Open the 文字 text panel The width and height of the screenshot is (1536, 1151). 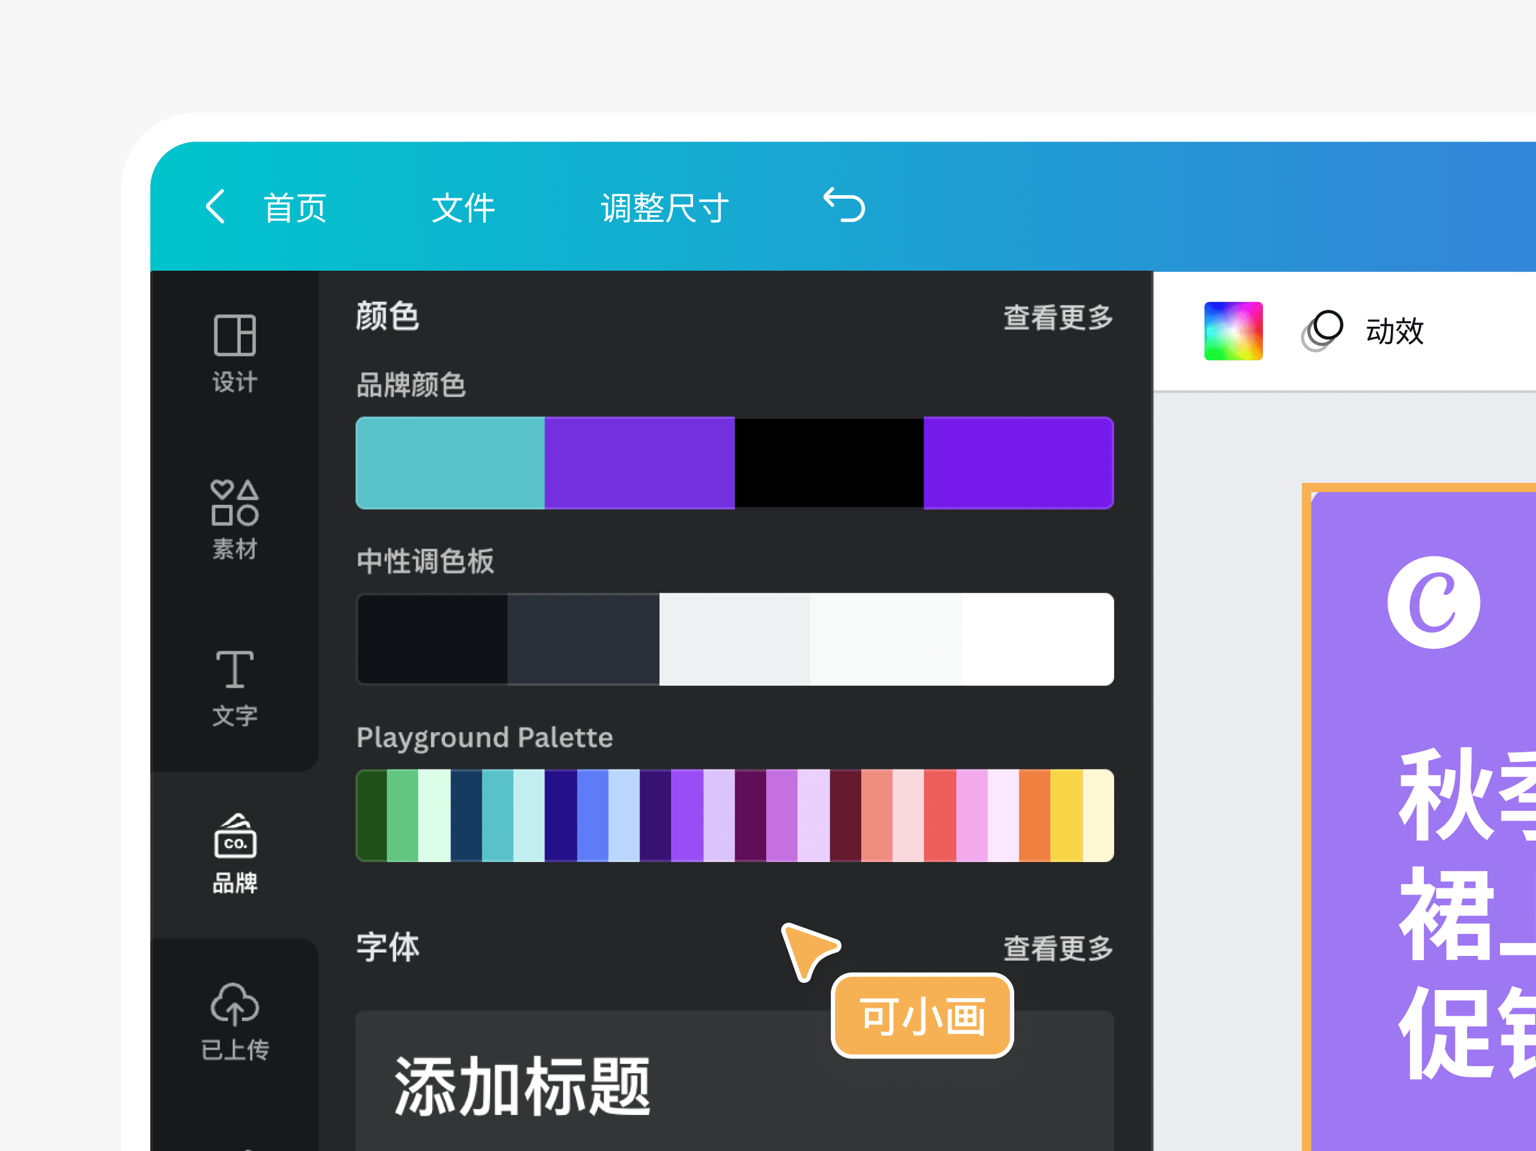[x=235, y=688]
